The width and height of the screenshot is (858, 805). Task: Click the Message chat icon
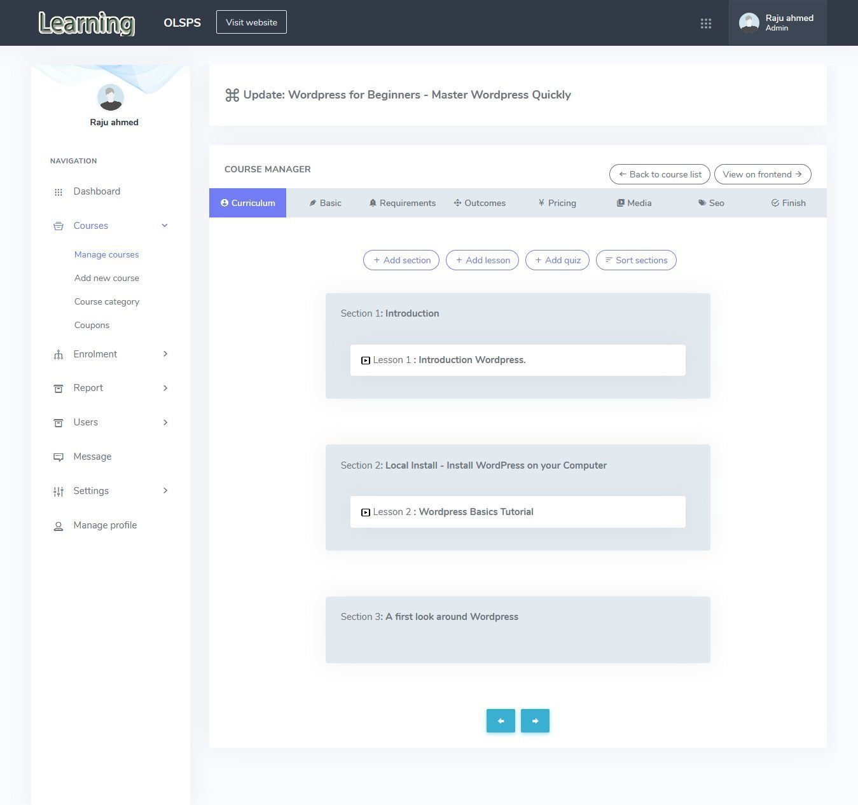click(x=59, y=457)
